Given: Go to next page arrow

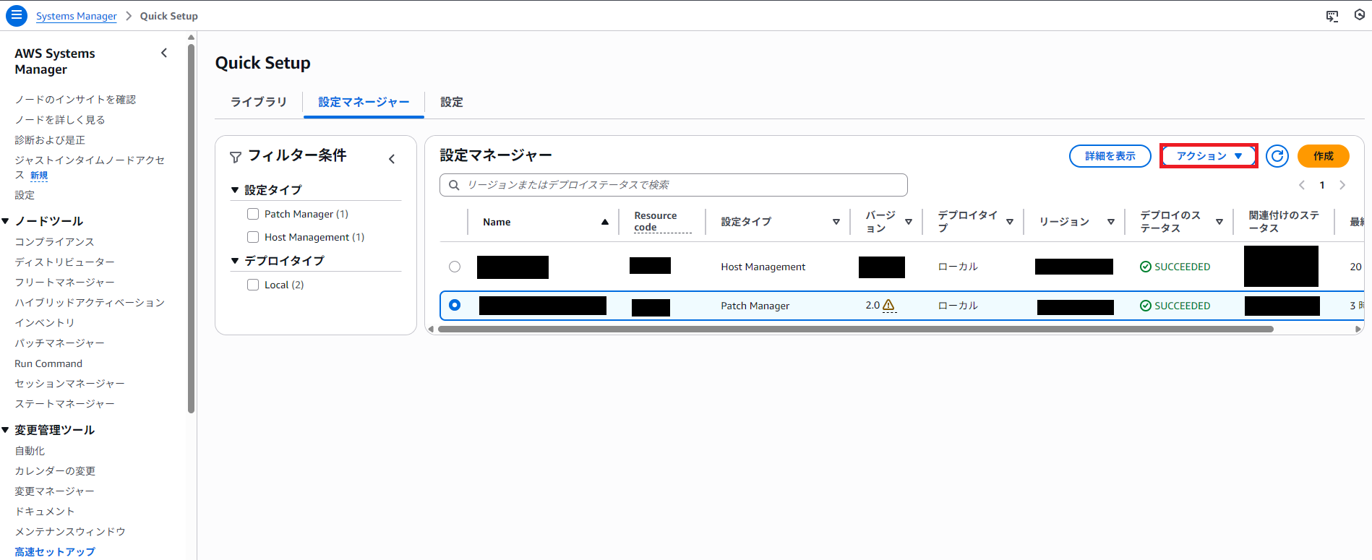Looking at the screenshot, I should pyautogui.click(x=1342, y=185).
